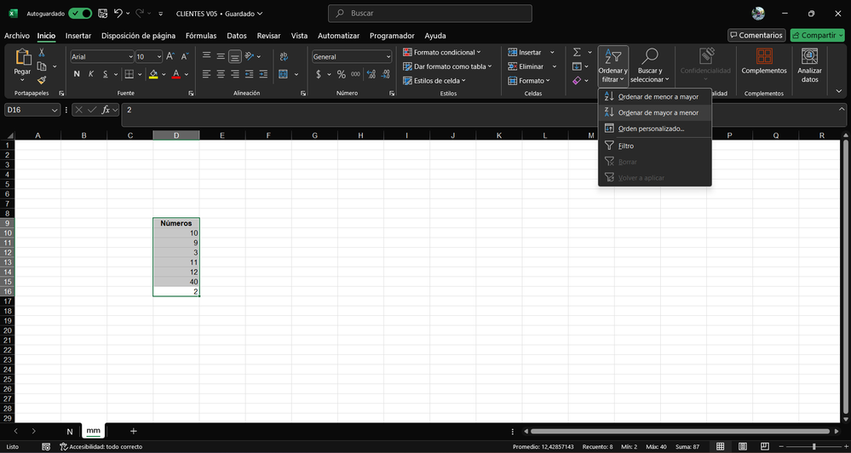Apply bold with the N button
This screenshot has width=851, height=453.
(77, 74)
